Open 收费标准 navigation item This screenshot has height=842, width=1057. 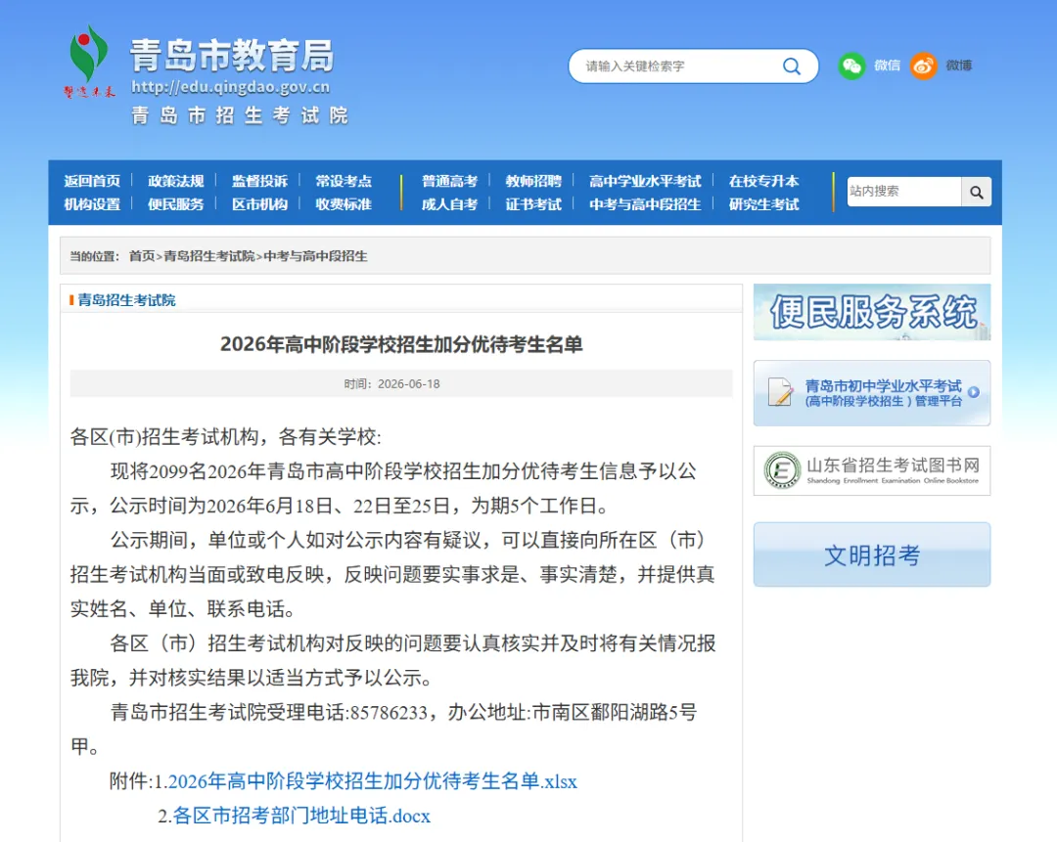(x=344, y=204)
